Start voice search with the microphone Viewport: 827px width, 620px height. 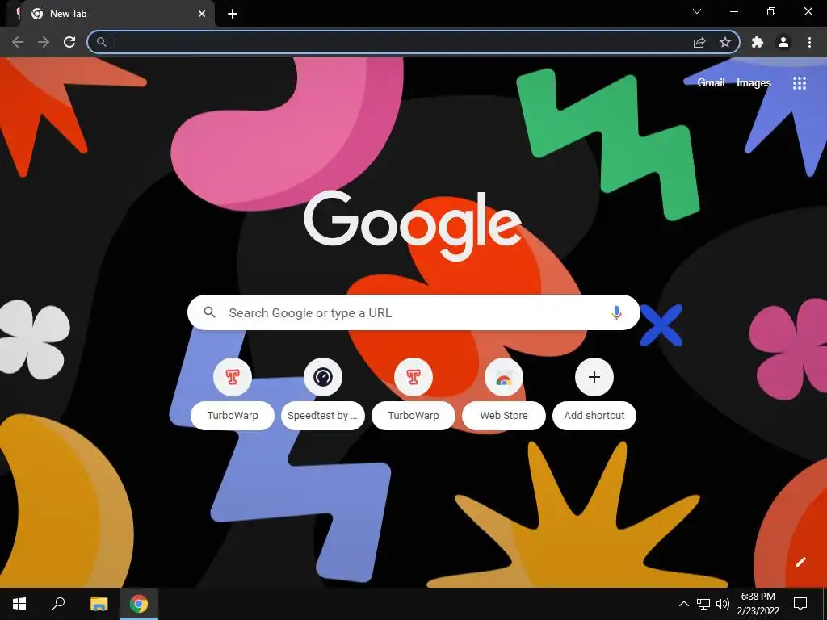pos(616,312)
